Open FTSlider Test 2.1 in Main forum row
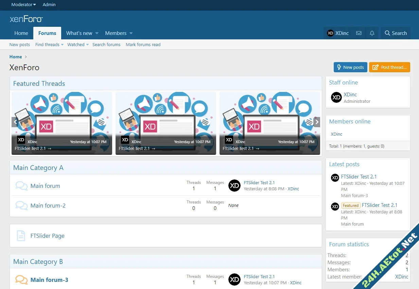419x289 pixels. click(259, 182)
